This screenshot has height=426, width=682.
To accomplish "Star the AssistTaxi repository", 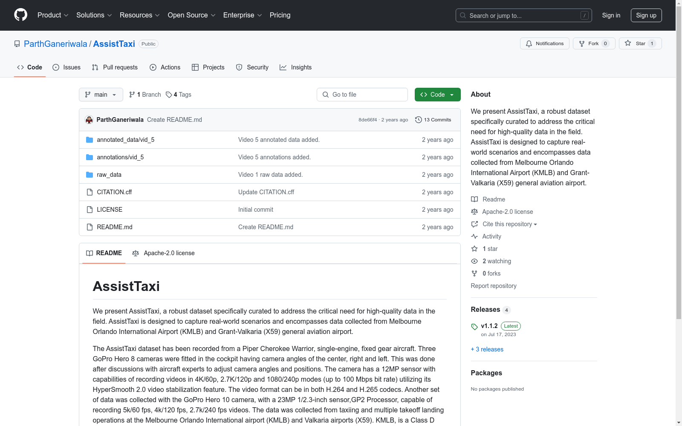I will coord(640,43).
